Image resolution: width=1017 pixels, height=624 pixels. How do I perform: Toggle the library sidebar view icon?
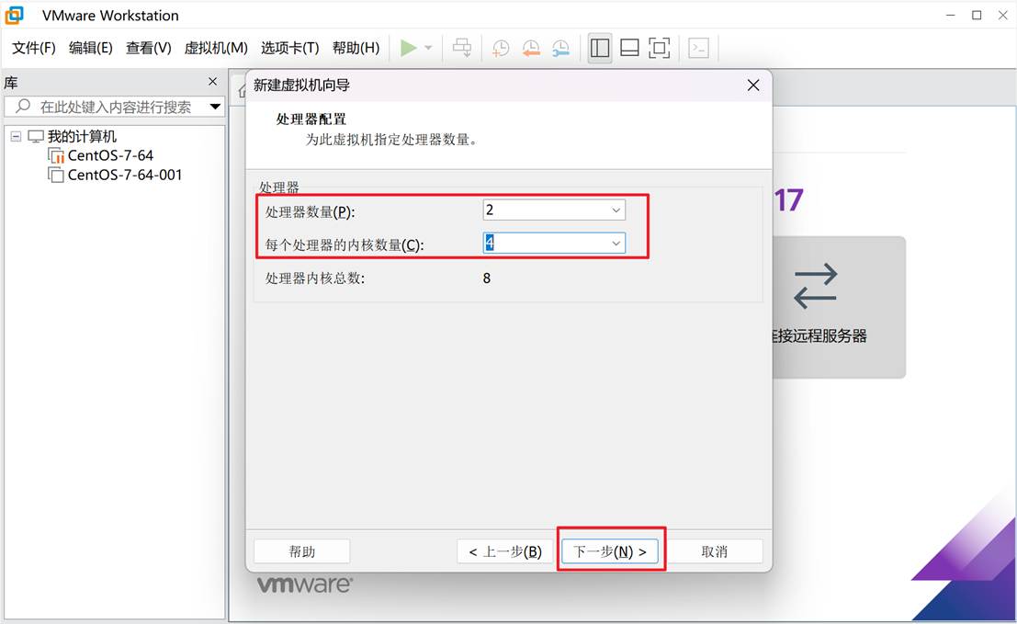coord(600,48)
